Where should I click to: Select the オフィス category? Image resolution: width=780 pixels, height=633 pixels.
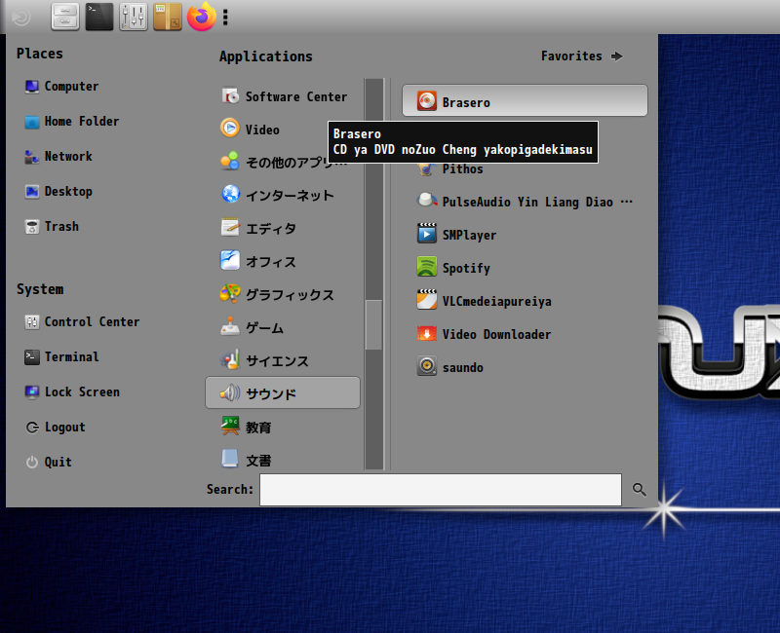(x=283, y=262)
